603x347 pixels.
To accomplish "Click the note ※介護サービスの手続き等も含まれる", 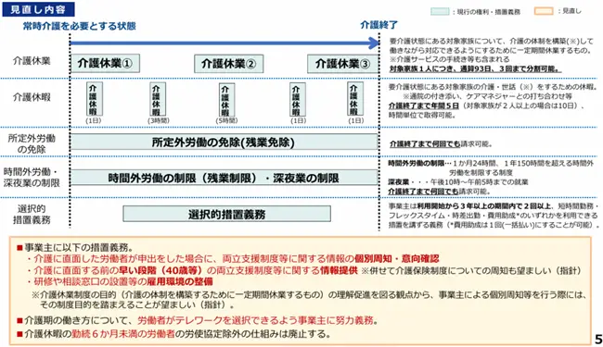I will 449,59.
